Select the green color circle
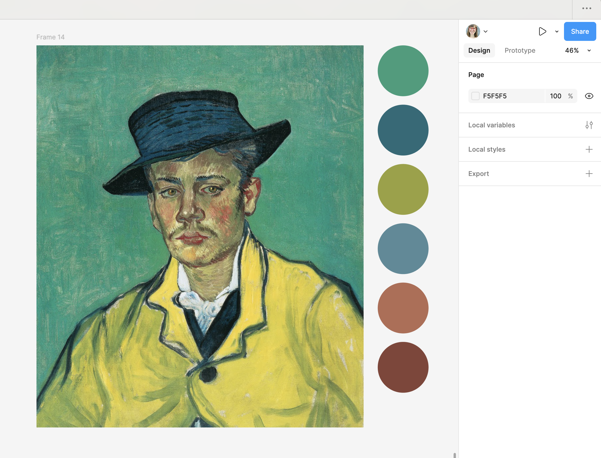601x458 pixels. pos(403,71)
